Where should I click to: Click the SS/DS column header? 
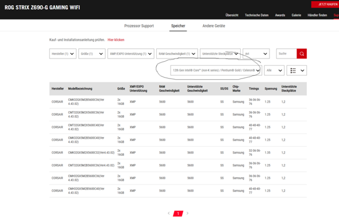click(224, 89)
